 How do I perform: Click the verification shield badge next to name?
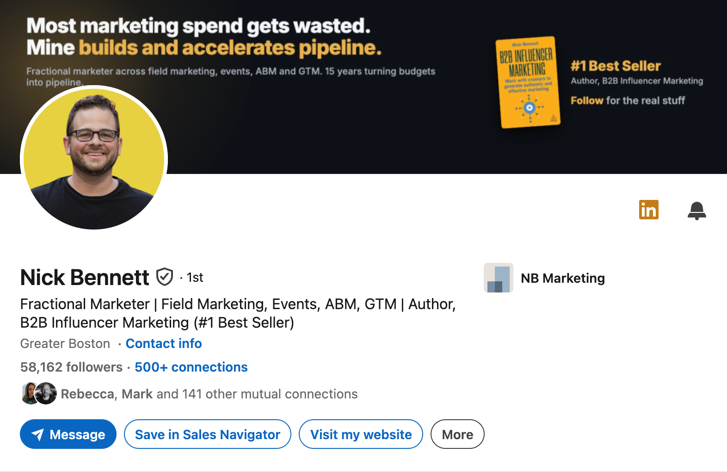tap(164, 277)
